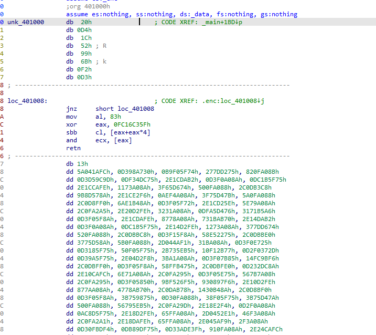Click the db 13h byte line
The width and height of the screenshot is (376, 335).
(x=77, y=164)
